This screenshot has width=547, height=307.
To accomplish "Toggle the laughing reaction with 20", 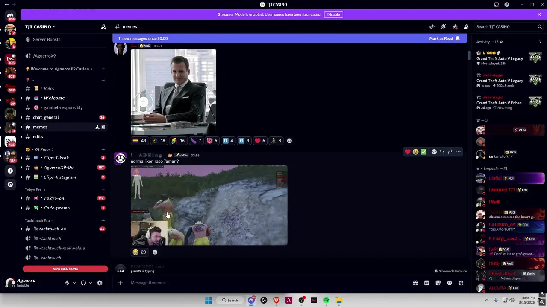I will pyautogui.click(x=139, y=252).
